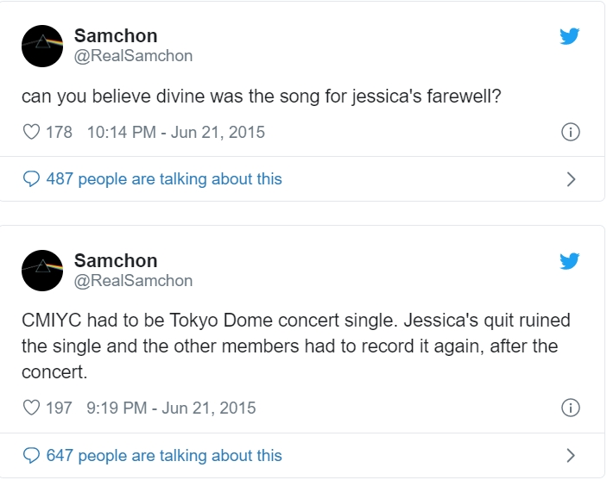Like the tweet about Jessica's farewell song
The width and height of the screenshot is (607, 480).
click(x=31, y=132)
